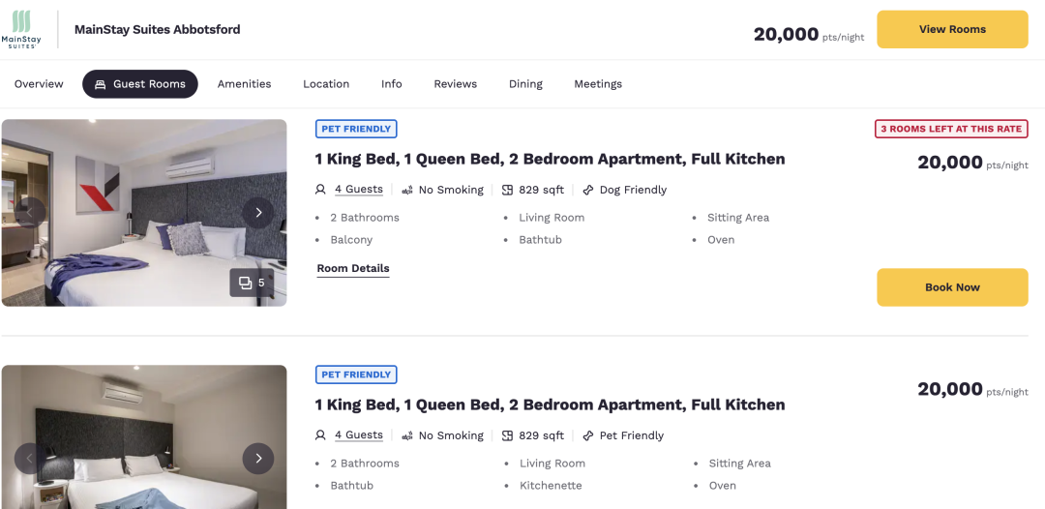Open the first room's 5-photo gallery

tap(252, 283)
